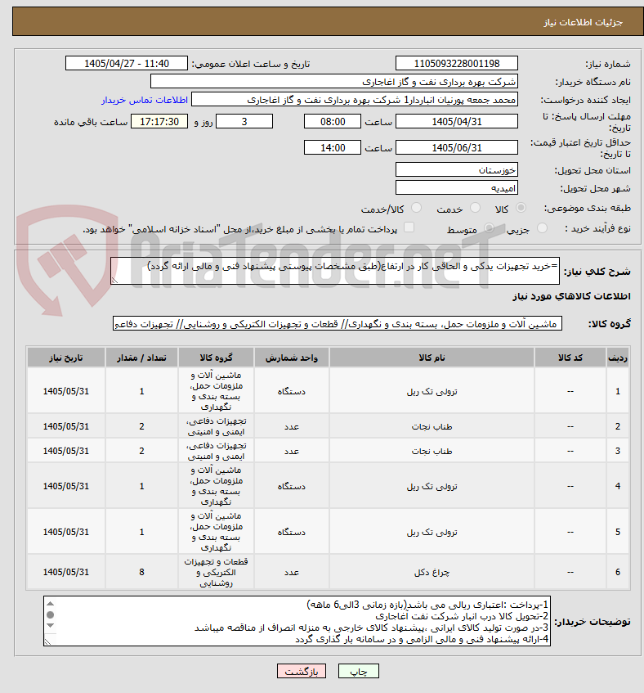
Task: Click unit دستگاه in row 1
Action: [291, 392]
